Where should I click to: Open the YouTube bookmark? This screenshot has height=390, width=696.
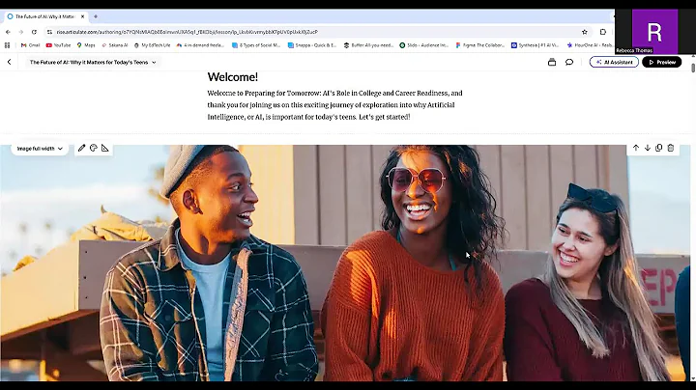tap(58, 45)
